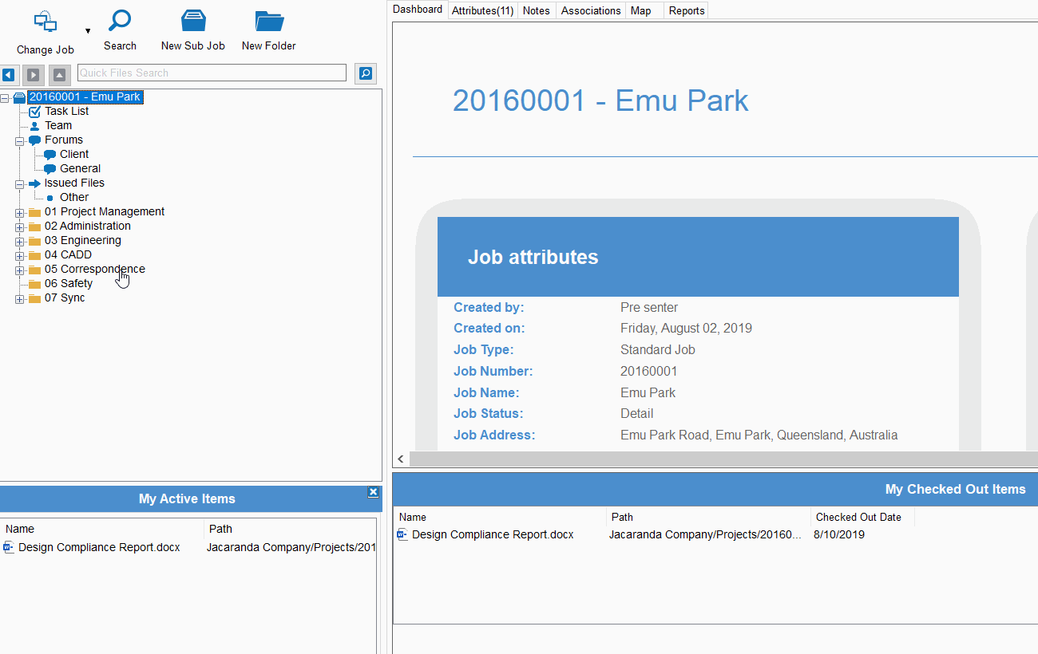This screenshot has height=654, width=1038.
Task: Click the New Folder icon
Action: 269,22
